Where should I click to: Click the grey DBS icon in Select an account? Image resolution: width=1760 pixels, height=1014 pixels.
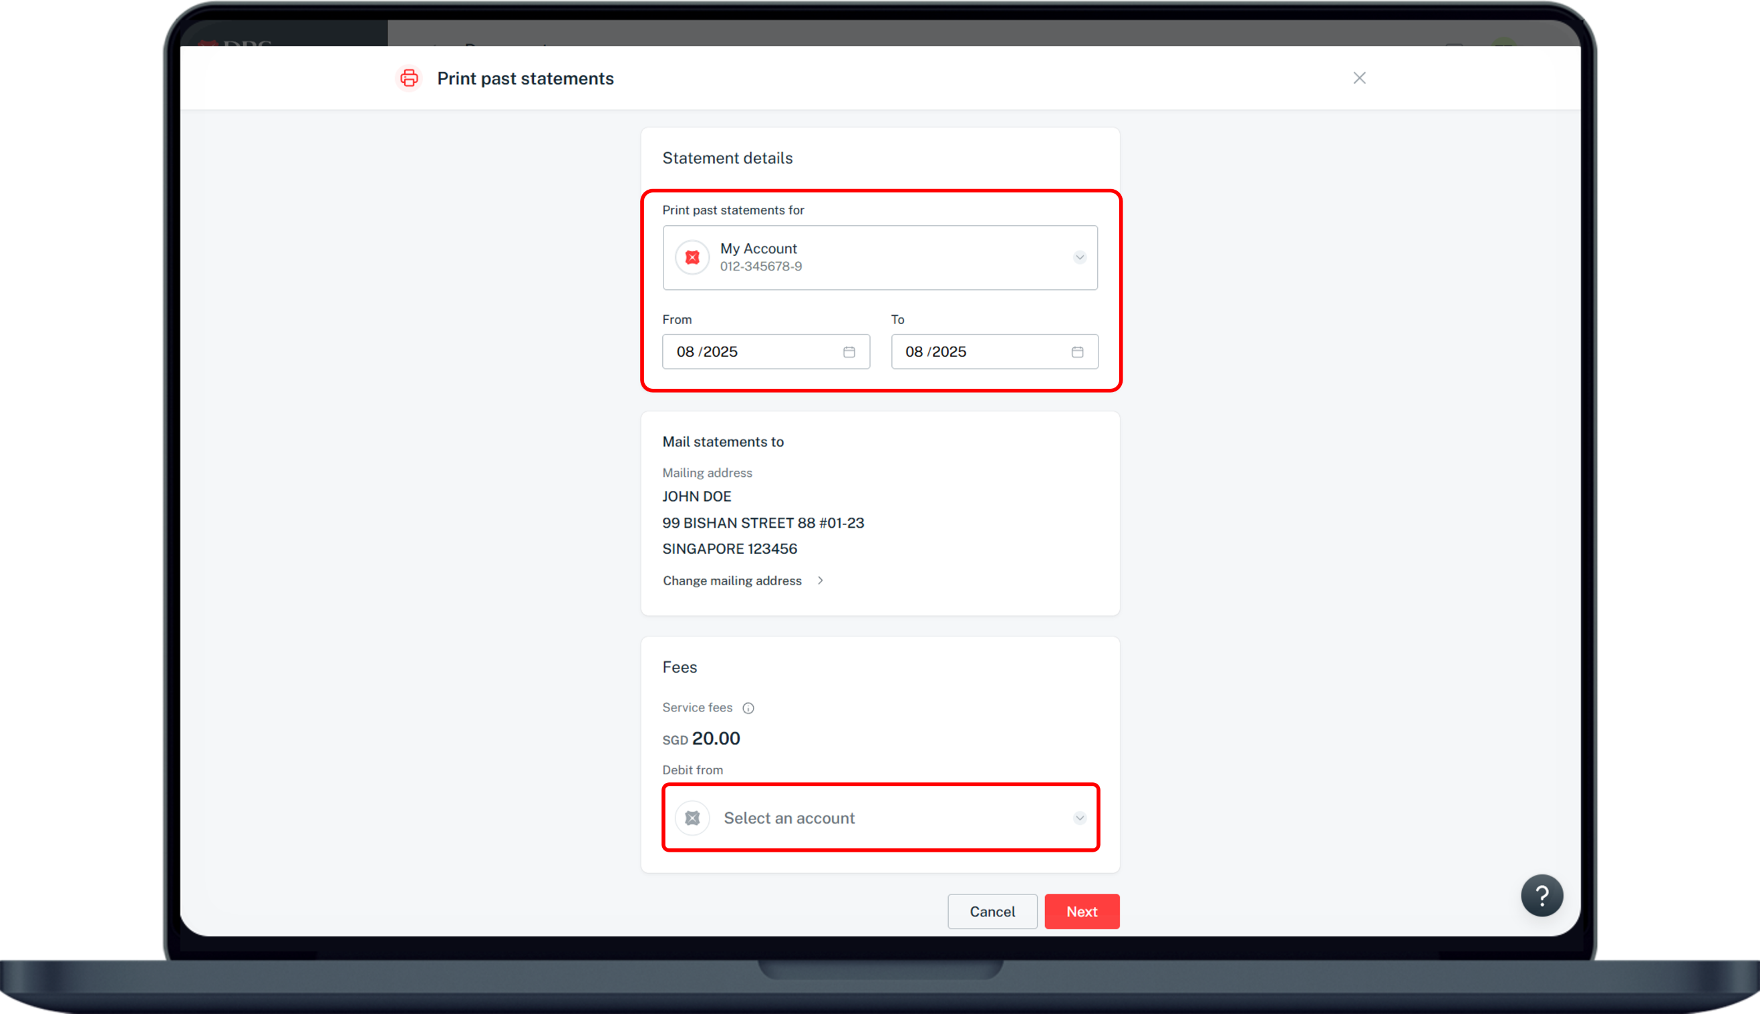[x=692, y=818]
